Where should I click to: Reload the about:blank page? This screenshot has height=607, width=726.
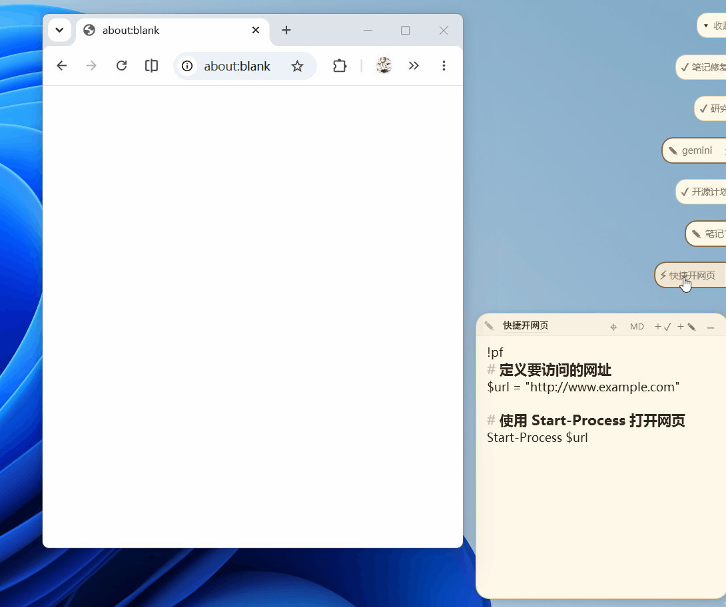[121, 66]
